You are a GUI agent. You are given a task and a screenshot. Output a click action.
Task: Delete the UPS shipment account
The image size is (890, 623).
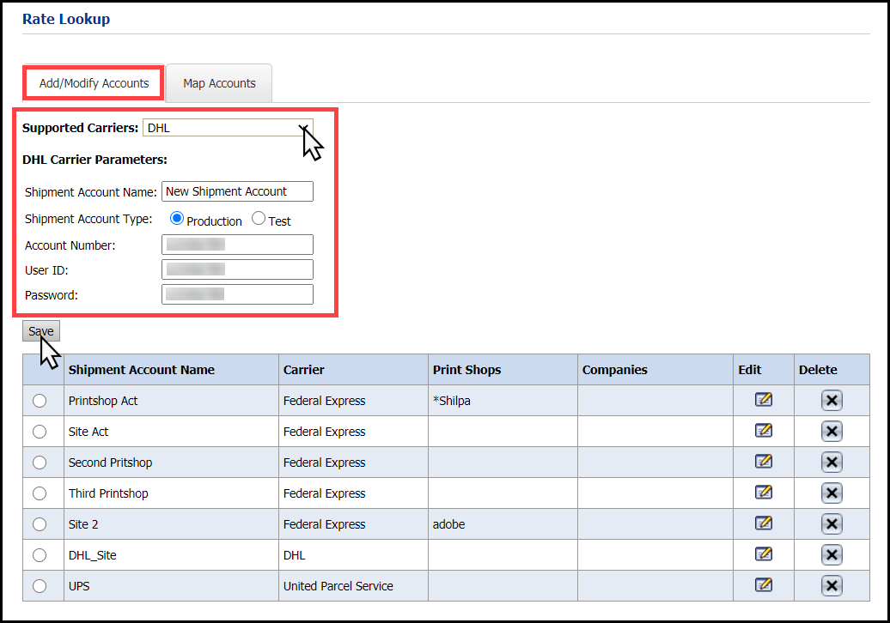coord(831,586)
